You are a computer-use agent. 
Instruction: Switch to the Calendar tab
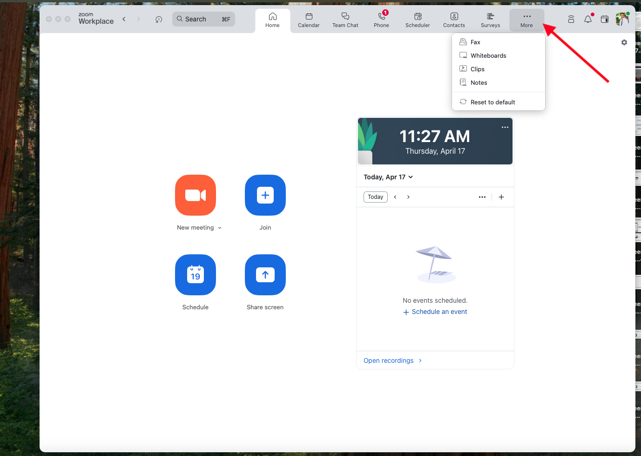[x=309, y=20]
